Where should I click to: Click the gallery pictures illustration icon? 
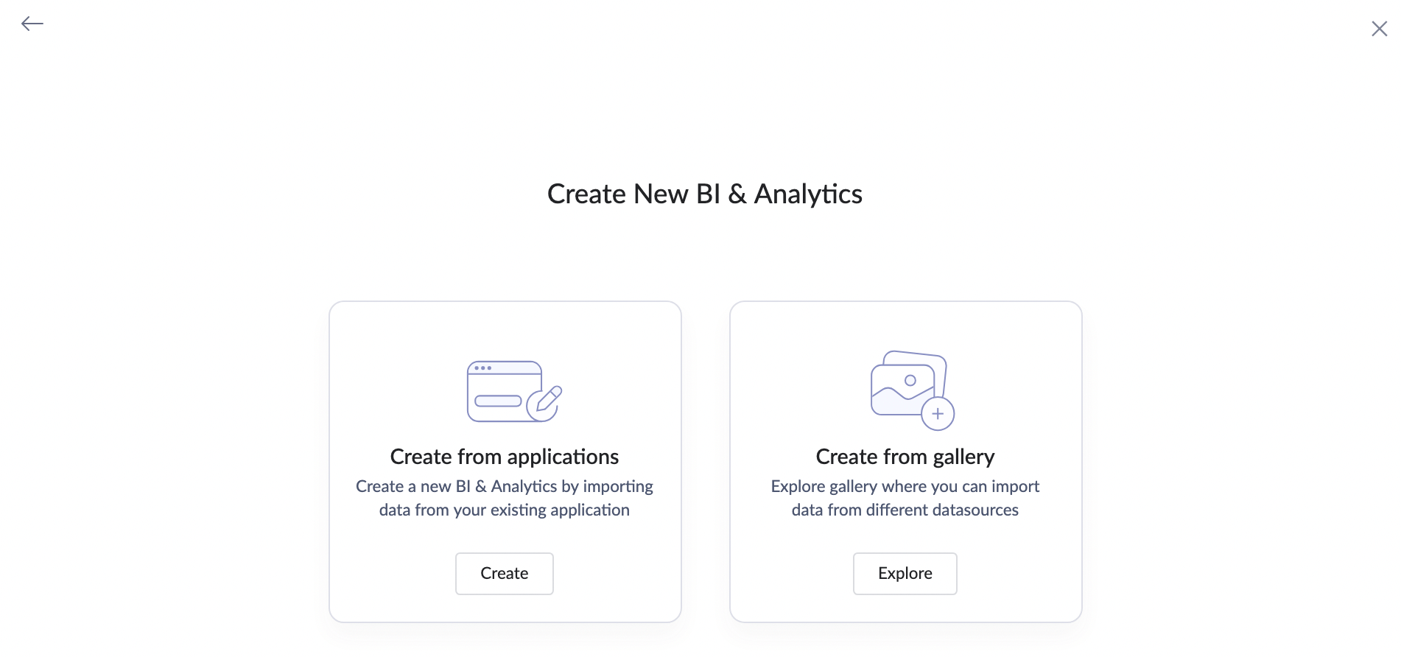point(912,390)
